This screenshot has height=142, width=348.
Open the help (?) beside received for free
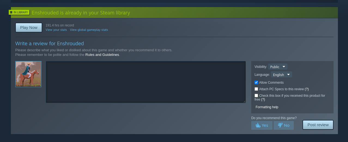[263, 99]
